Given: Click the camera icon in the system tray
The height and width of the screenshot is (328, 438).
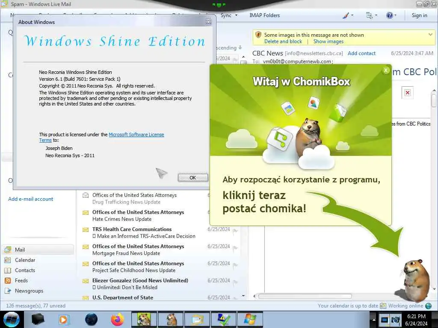Looking at the screenshot, I should point(395,319).
